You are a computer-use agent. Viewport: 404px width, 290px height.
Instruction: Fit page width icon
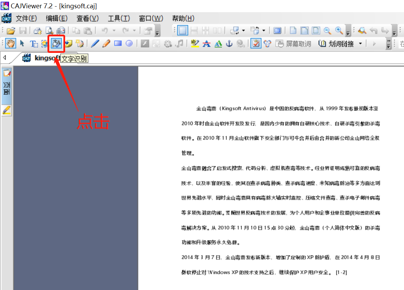tap(304, 31)
